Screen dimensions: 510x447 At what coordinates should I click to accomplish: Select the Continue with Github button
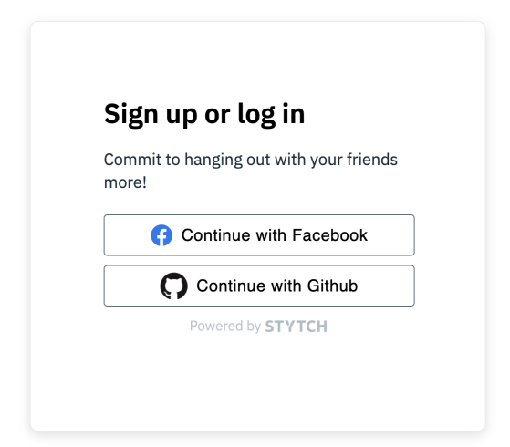coord(259,286)
